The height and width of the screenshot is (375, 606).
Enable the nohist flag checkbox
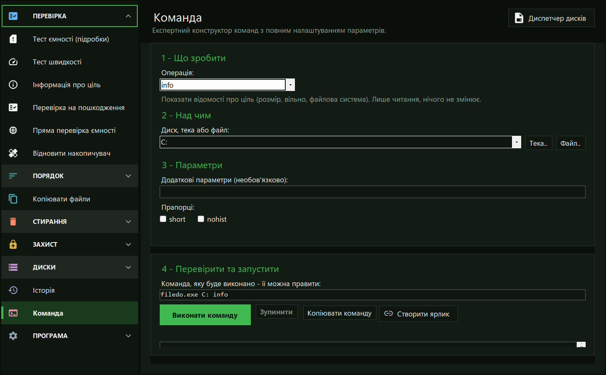pos(201,219)
